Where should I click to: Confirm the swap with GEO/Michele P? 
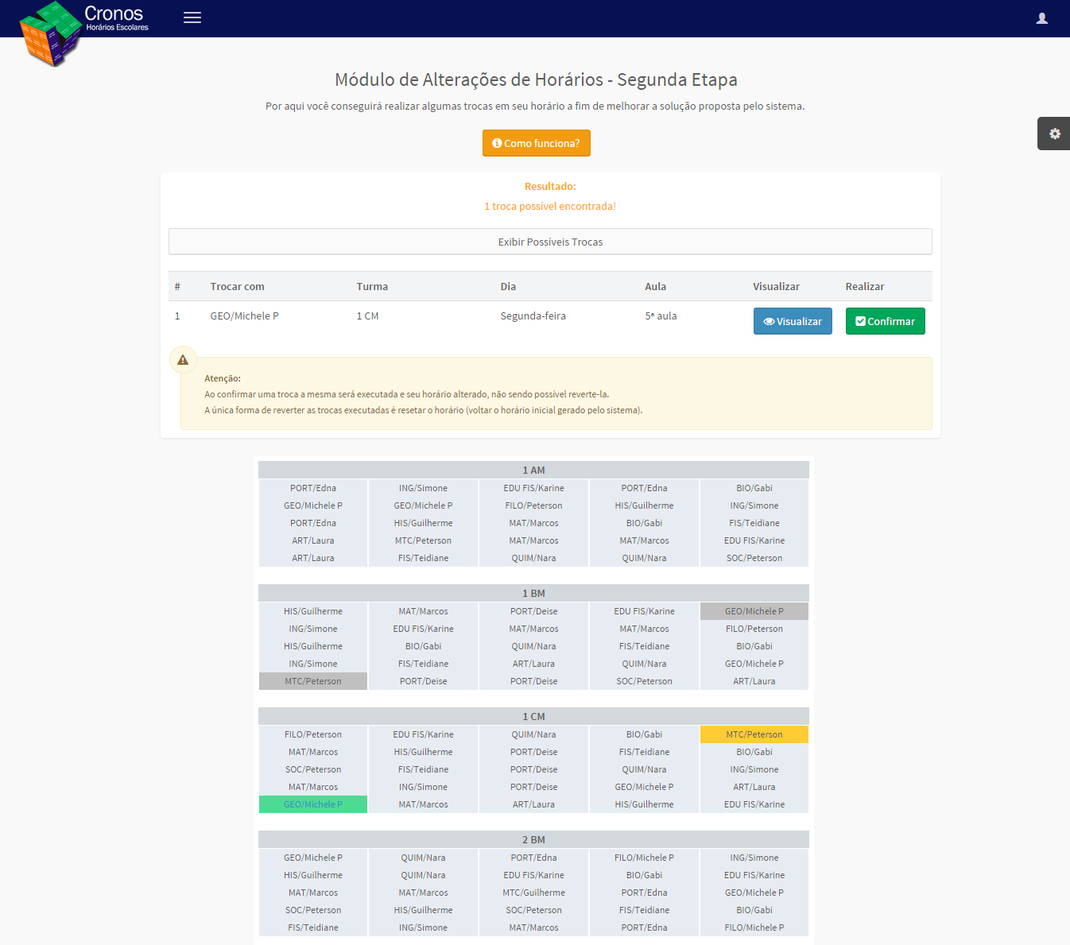[885, 321]
